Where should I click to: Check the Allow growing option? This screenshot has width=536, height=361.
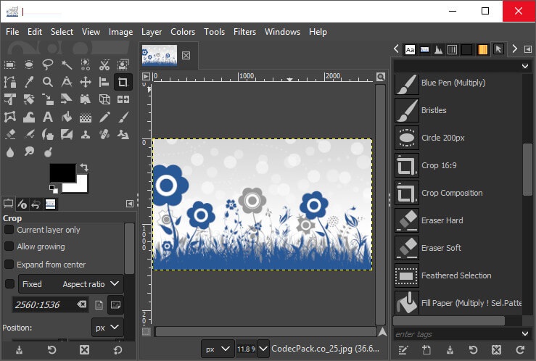coord(9,247)
